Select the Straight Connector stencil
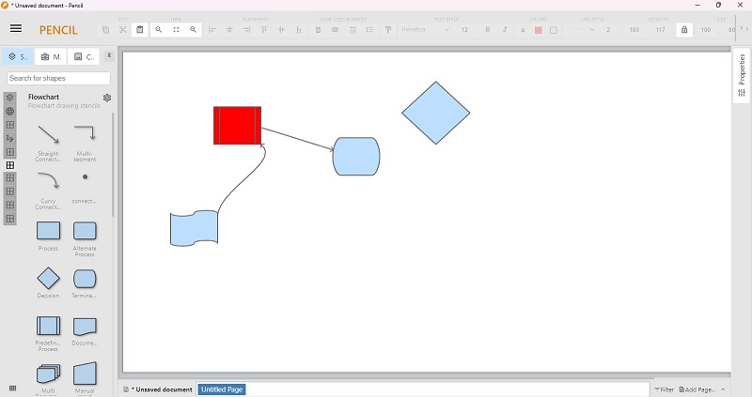752x397 pixels. pyautogui.click(x=48, y=142)
